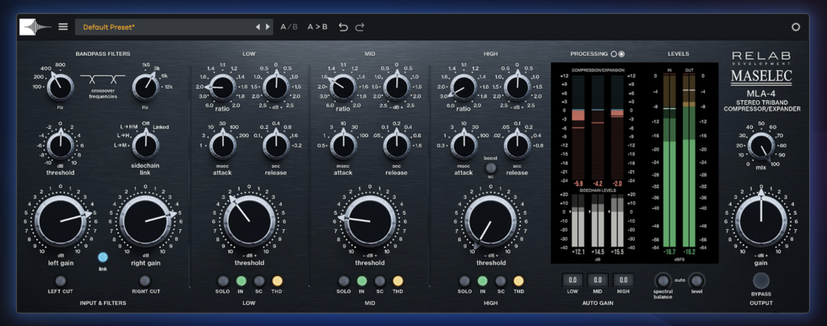
Task: Click the Relab waveform logo
Action: click(36, 27)
